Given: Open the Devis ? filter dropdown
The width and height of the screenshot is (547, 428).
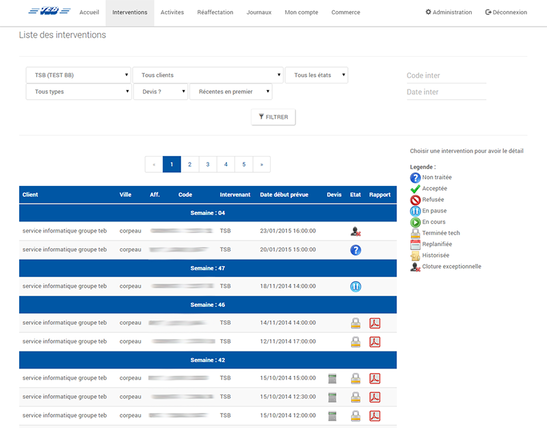Looking at the screenshot, I should point(160,92).
